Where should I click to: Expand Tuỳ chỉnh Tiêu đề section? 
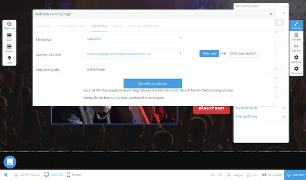pos(261,108)
